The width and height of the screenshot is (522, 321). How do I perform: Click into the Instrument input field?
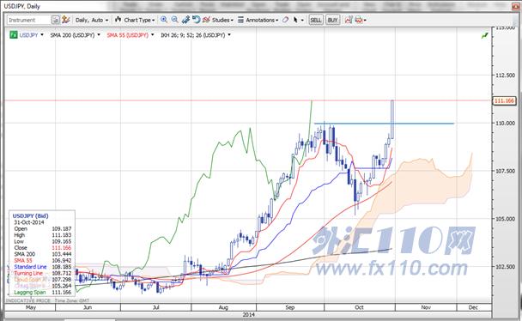(29, 20)
